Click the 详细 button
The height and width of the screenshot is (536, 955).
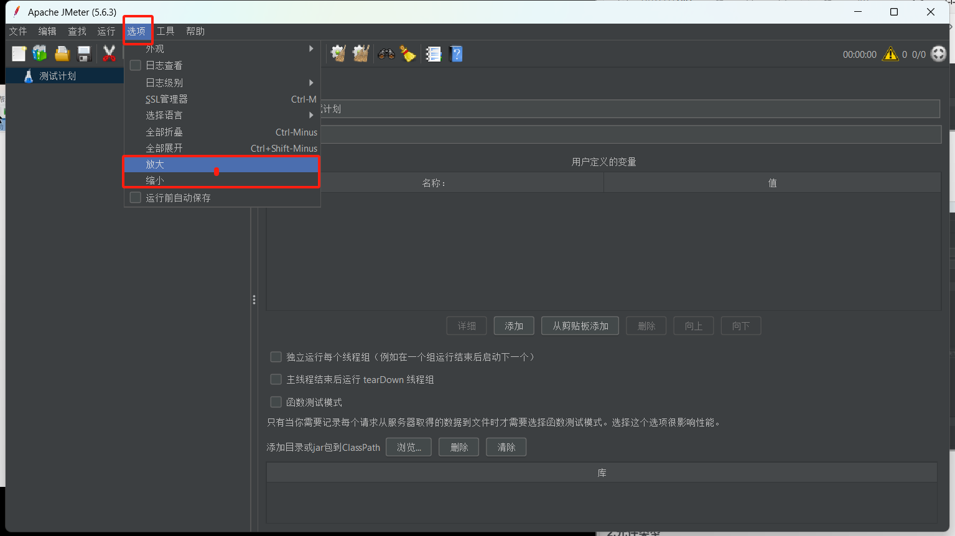tap(467, 326)
